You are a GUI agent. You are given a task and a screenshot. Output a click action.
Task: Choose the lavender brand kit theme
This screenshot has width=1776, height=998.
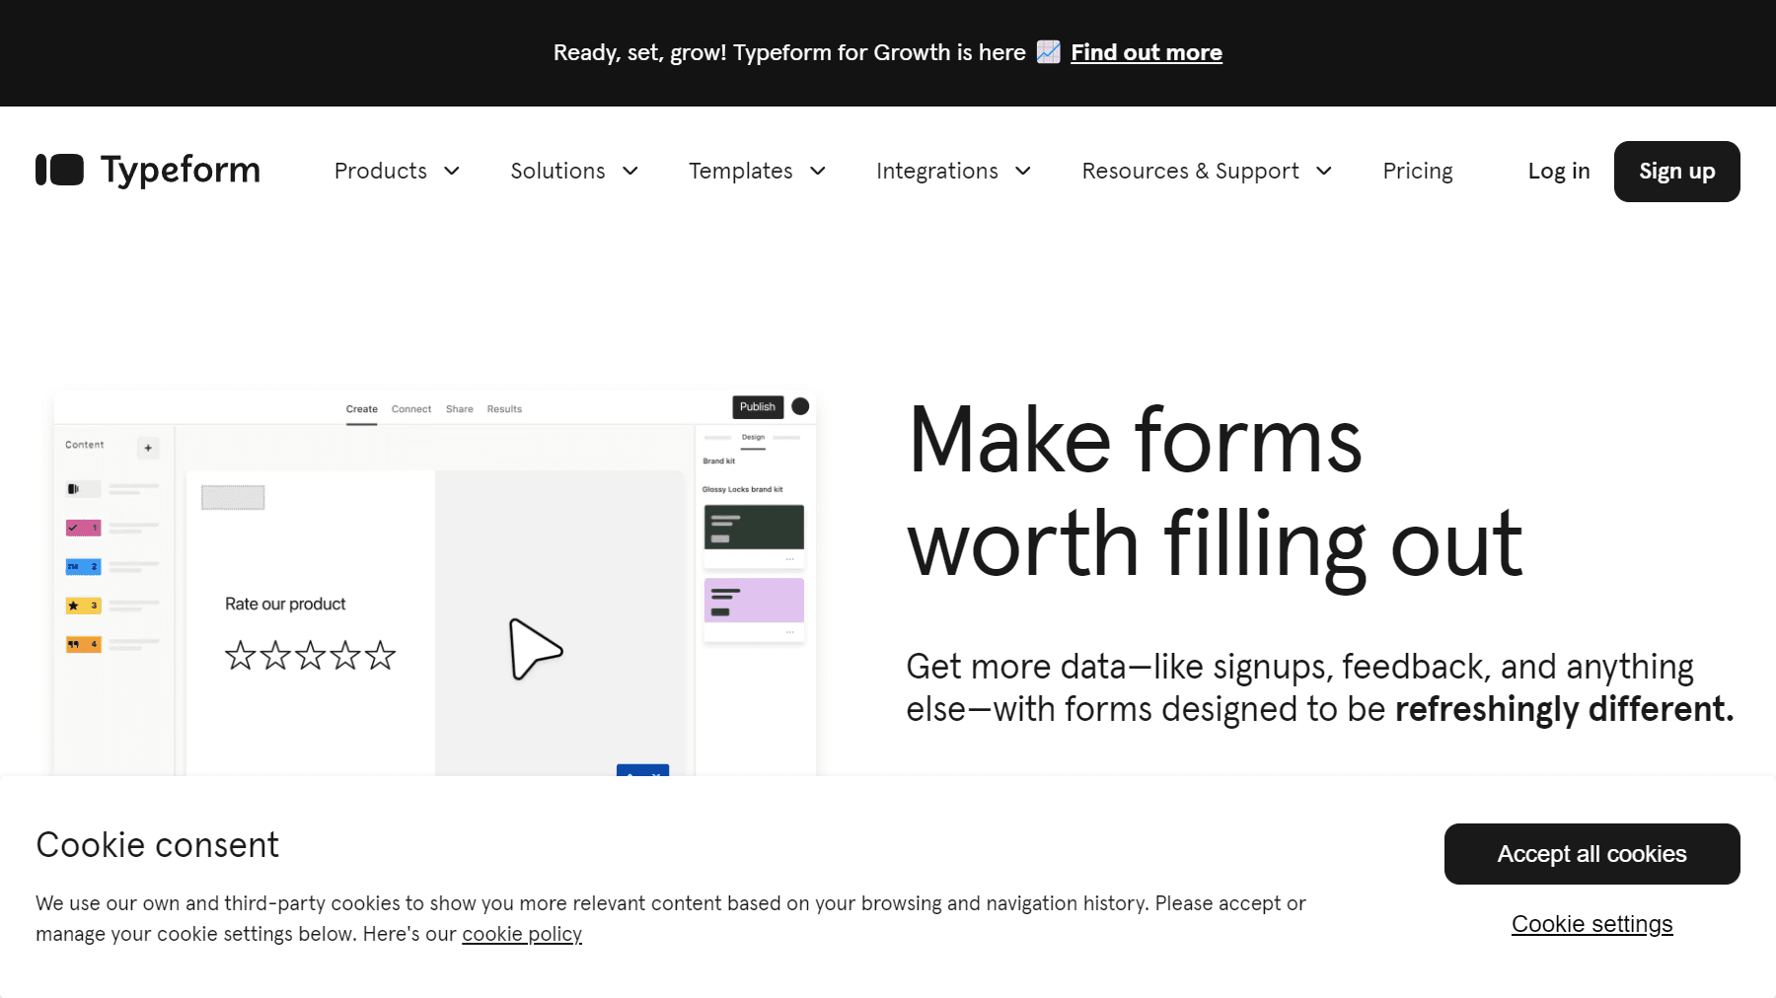pos(754,601)
